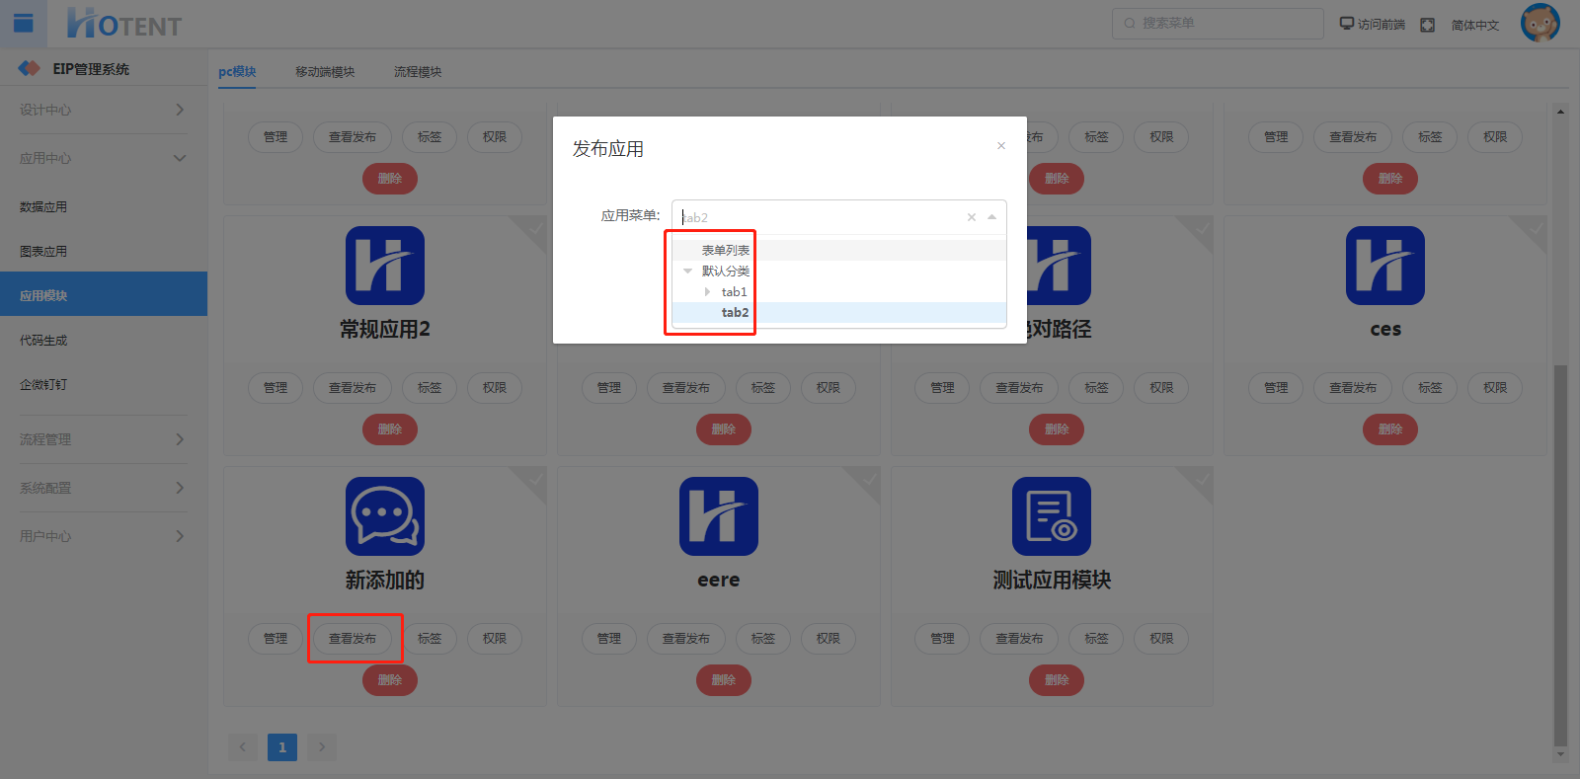Go to the next page arrow

point(322,746)
